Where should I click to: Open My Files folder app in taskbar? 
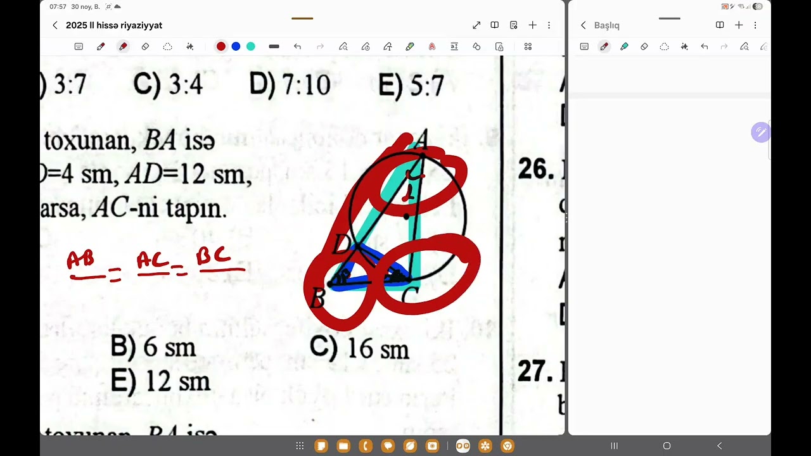coord(343,446)
